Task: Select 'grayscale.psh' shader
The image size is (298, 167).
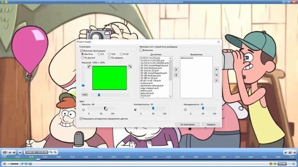Action: [x=147, y=93]
